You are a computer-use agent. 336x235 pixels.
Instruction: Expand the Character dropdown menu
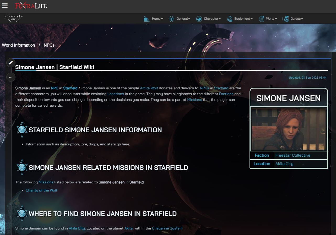pyautogui.click(x=212, y=19)
